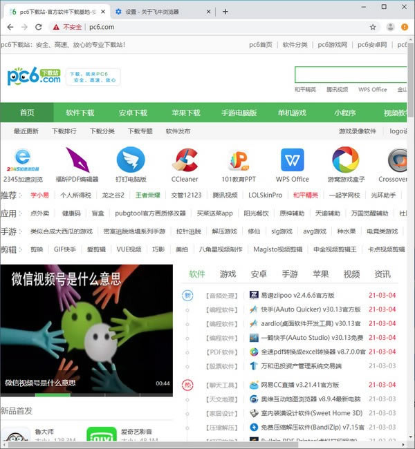
Task: Open the 苹果下载 navigation menu
Action: [x=186, y=113]
